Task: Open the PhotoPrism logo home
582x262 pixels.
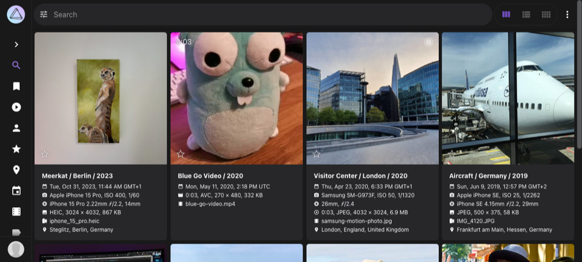Action: point(16,15)
